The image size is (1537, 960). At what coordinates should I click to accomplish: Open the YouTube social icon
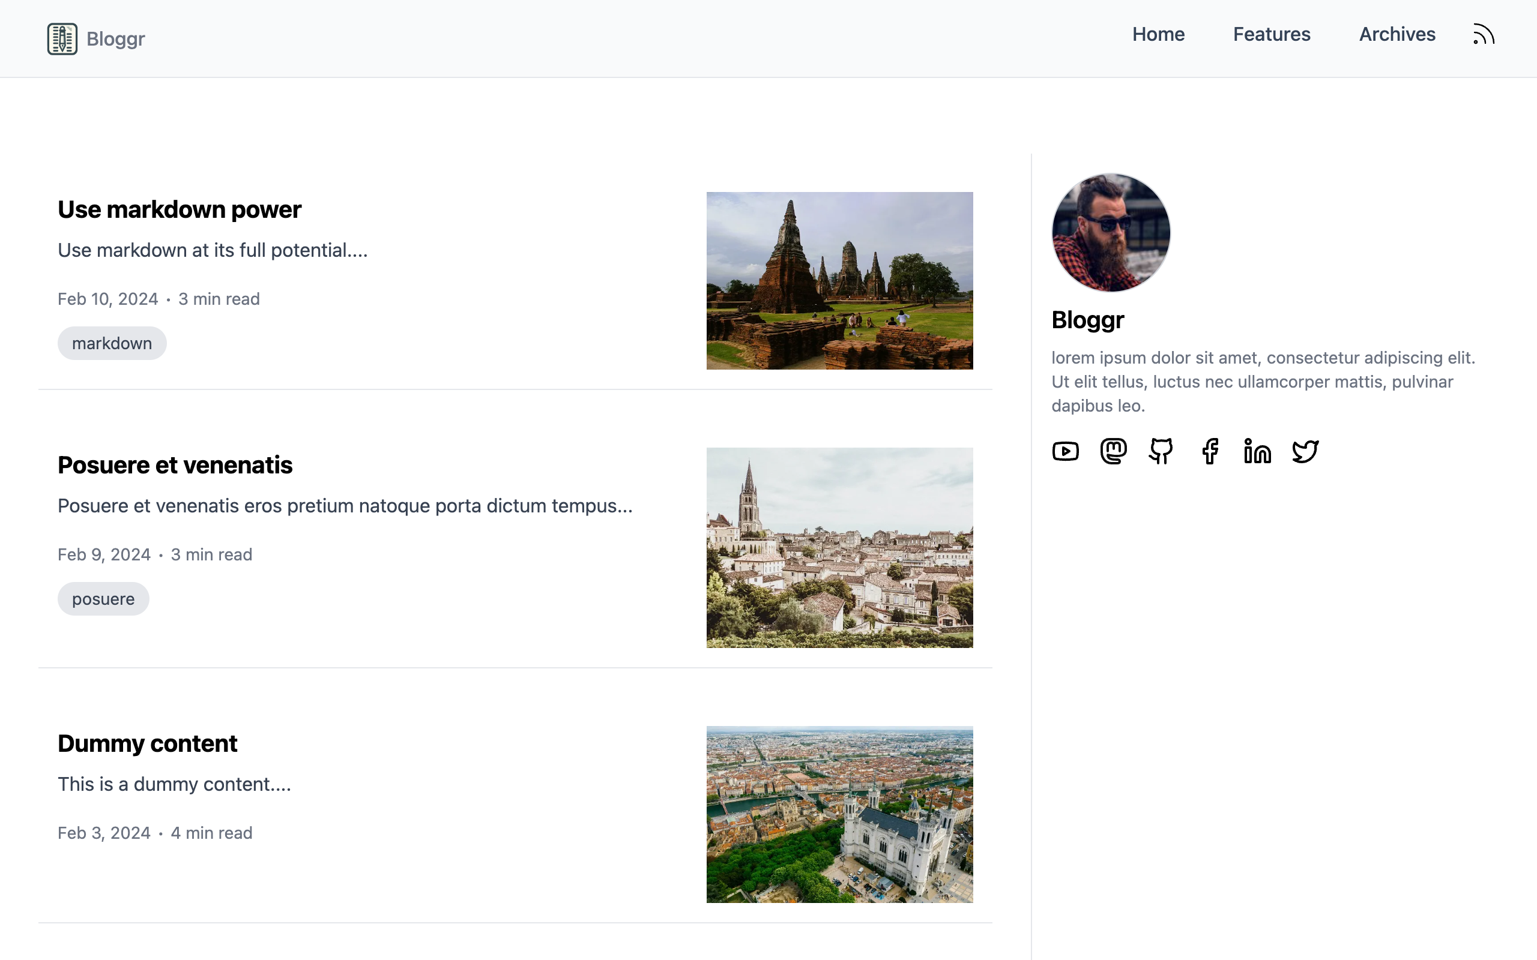pos(1065,451)
